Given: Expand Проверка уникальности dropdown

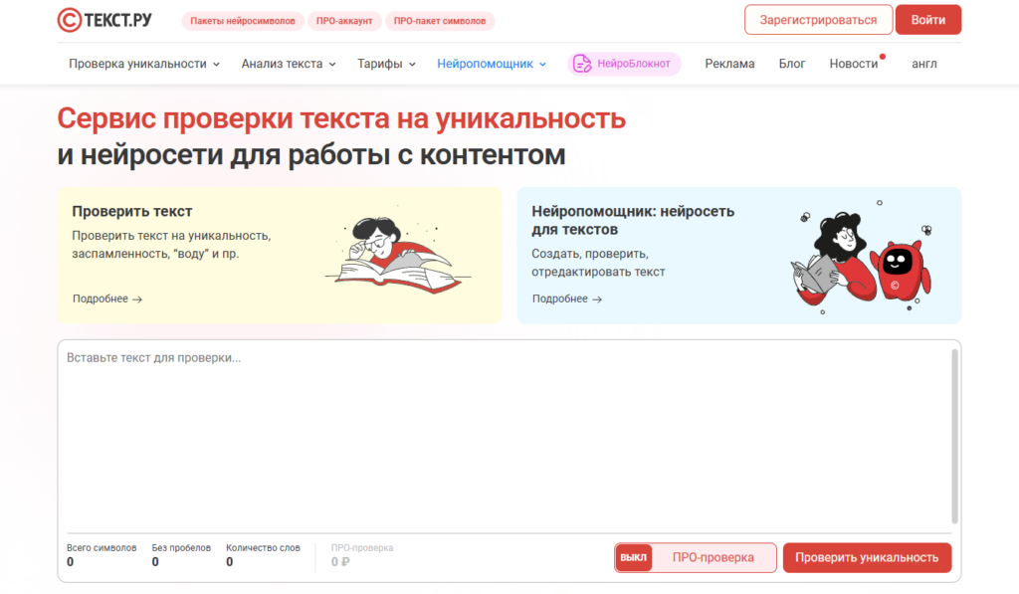Looking at the screenshot, I should click(x=144, y=64).
